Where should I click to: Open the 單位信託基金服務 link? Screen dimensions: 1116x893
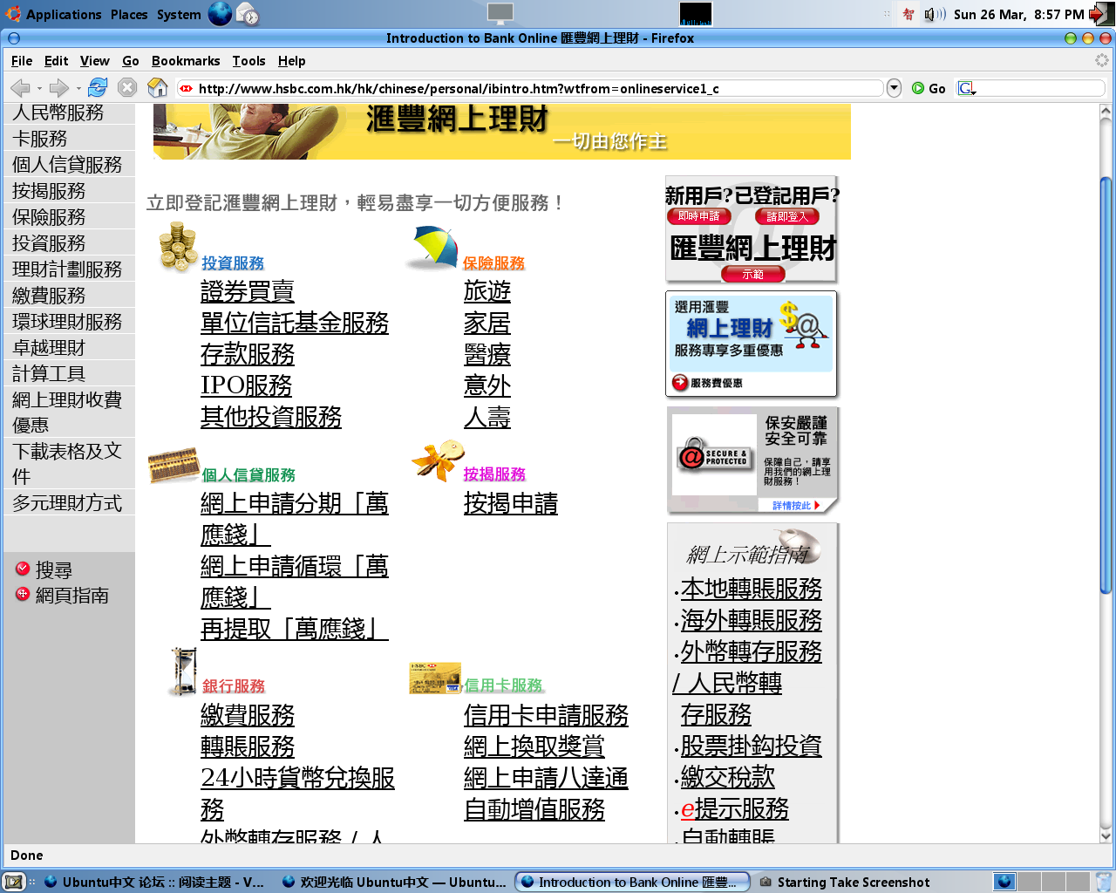pos(295,323)
